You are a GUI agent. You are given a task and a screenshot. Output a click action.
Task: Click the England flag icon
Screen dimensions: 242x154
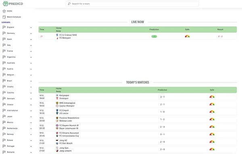coord(4,27)
